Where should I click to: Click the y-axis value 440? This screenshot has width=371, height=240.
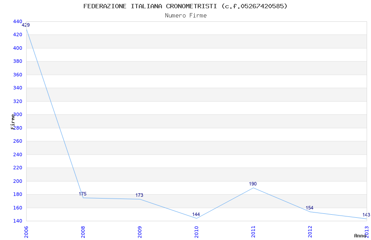[x=18, y=21]
